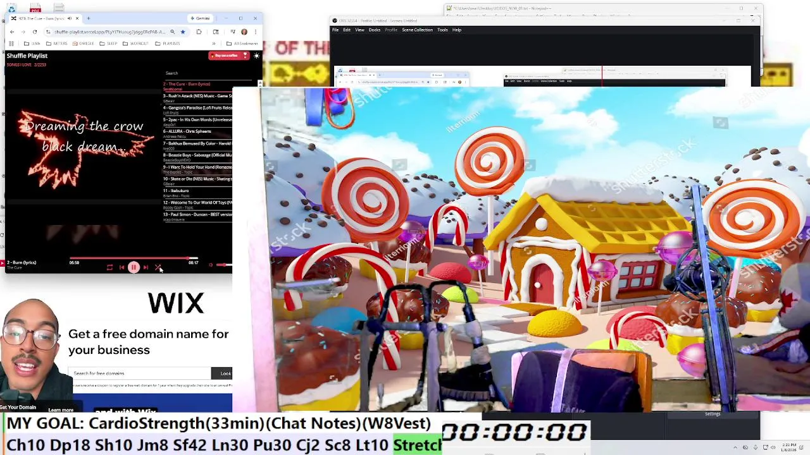Skip to next track in the player
810x455 pixels.
pyautogui.click(x=146, y=267)
